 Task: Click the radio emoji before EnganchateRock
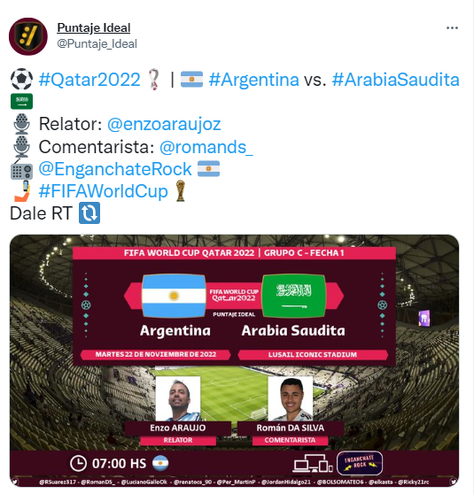click(x=21, y=170)
